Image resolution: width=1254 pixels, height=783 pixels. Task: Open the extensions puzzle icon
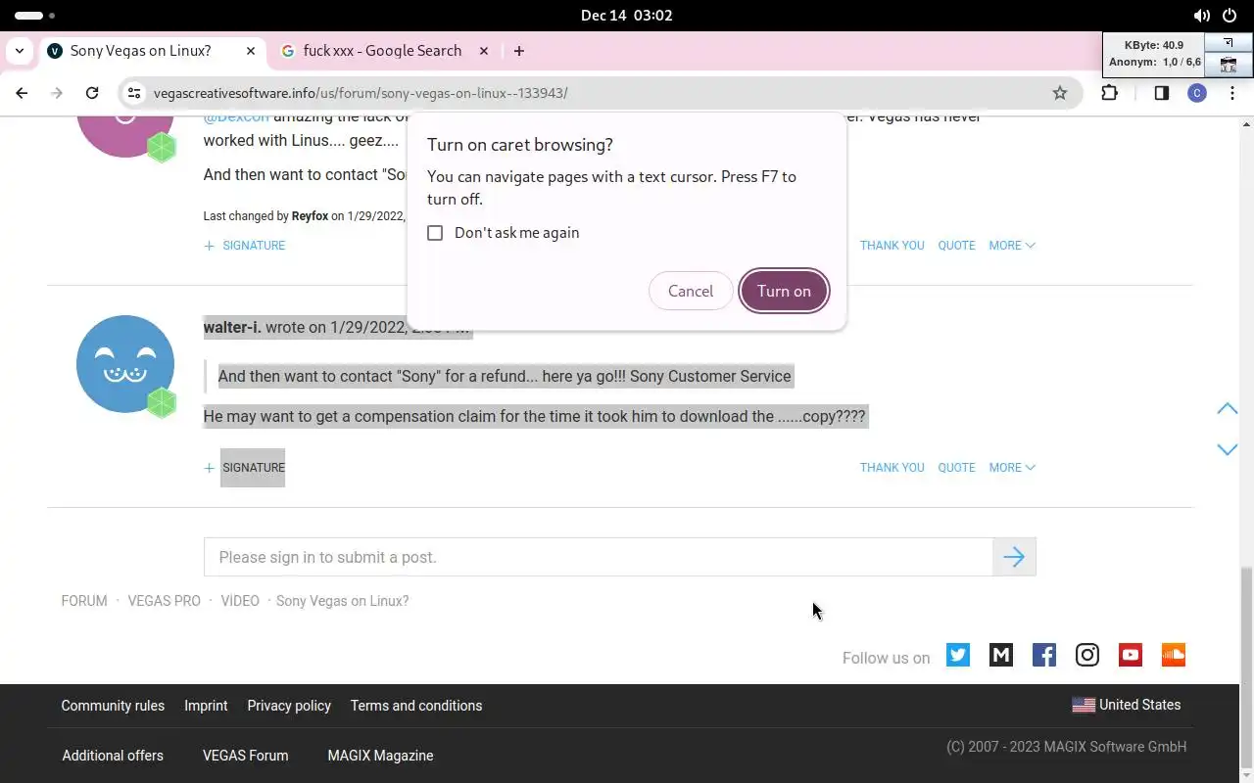click(x=1109, y=93)
